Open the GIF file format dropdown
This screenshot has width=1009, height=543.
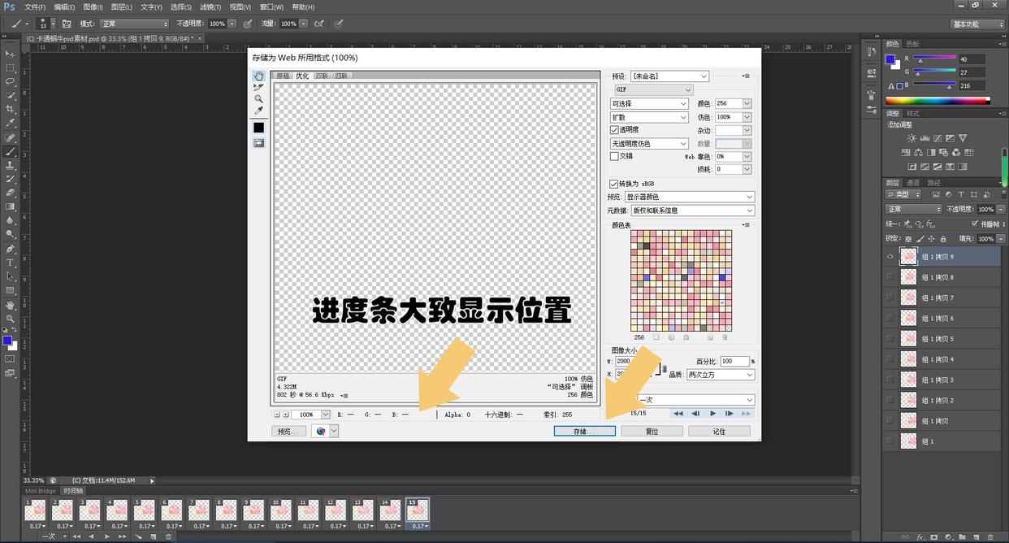point(652,89)
